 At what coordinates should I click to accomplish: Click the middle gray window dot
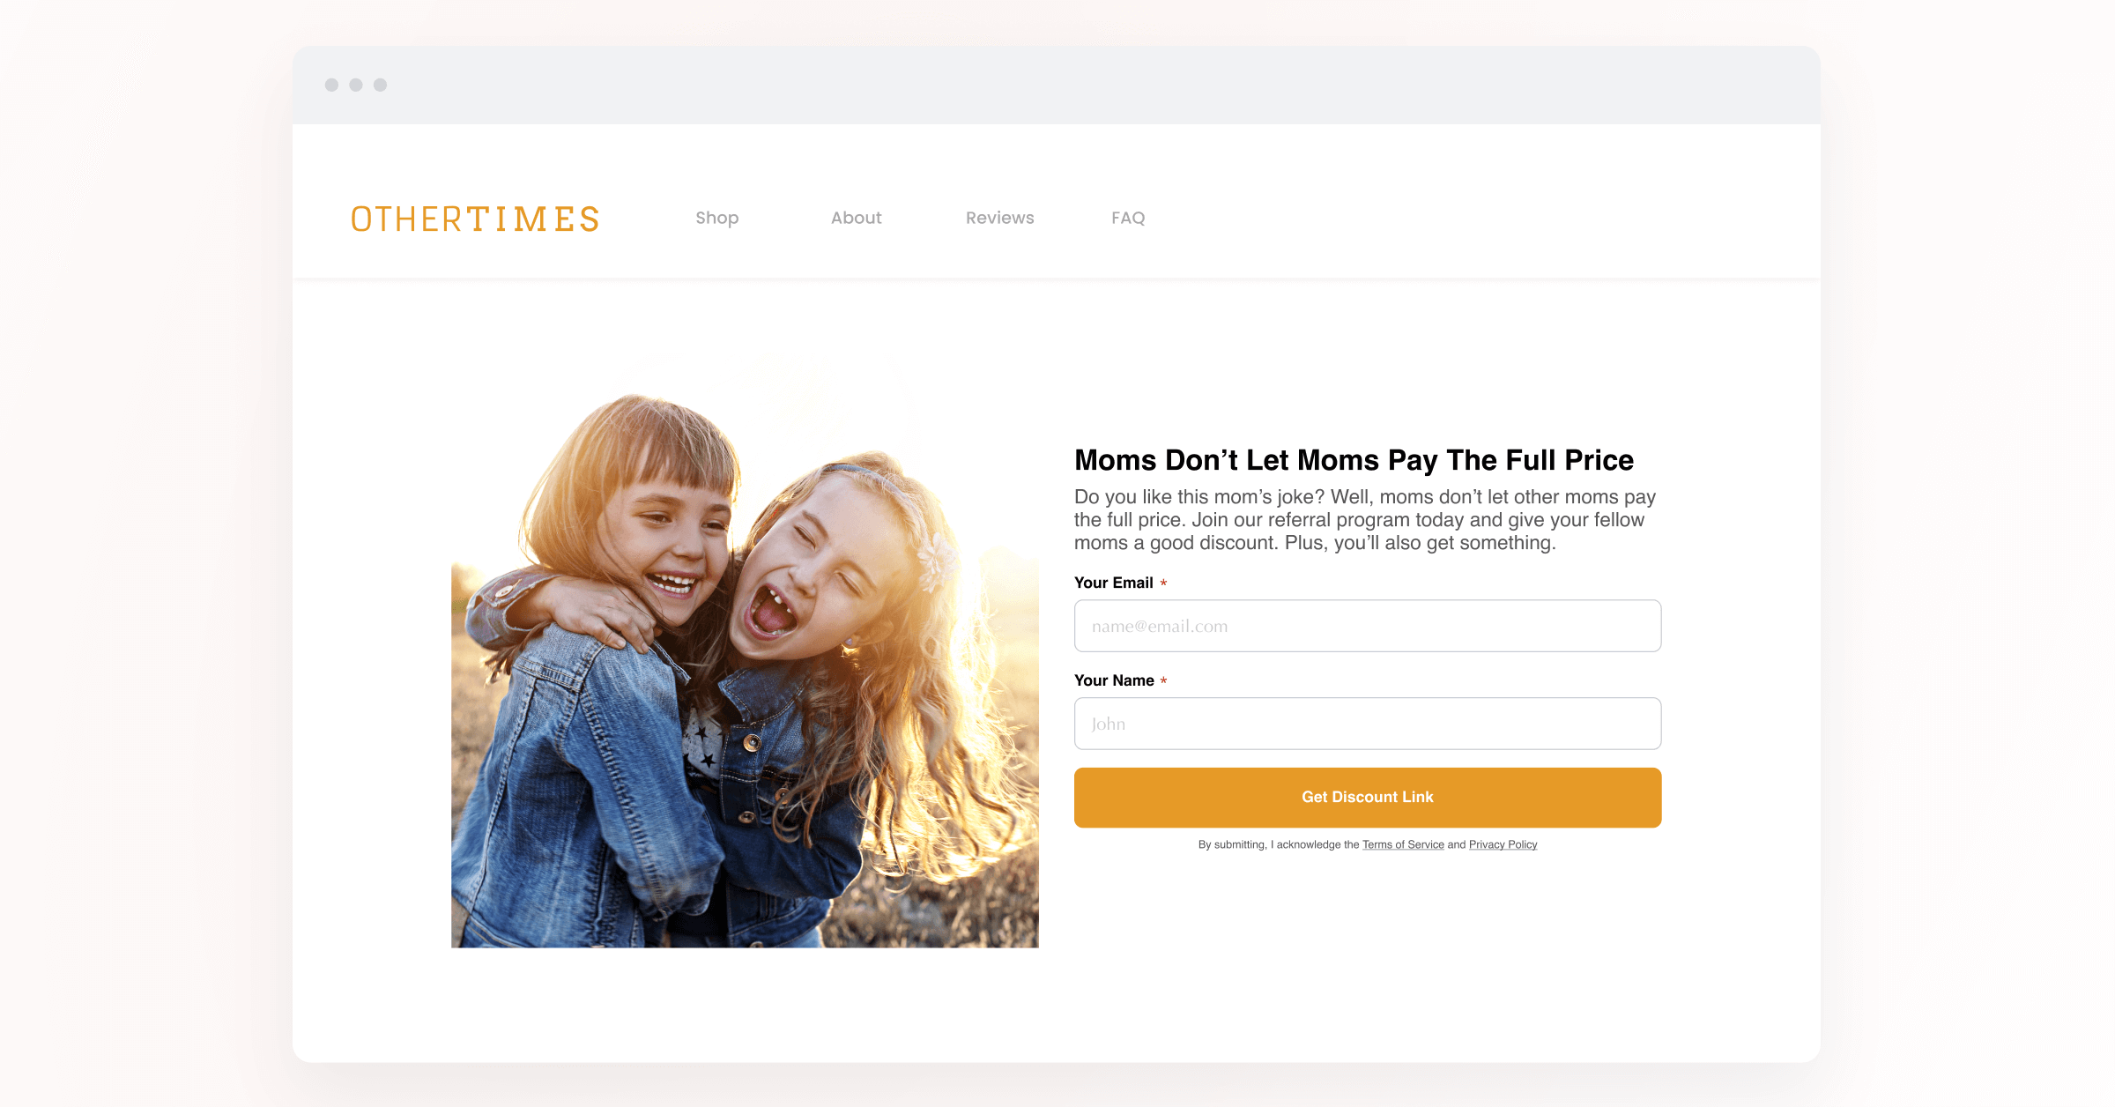tap(356, 85)
